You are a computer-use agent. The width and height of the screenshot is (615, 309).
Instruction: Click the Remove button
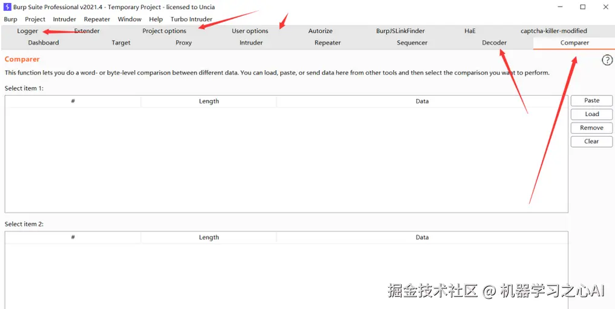tap(591, 128)
